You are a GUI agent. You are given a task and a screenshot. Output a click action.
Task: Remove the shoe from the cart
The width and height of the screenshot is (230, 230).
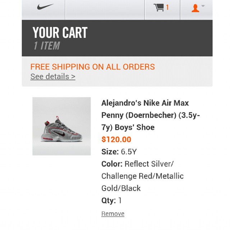(112, 214)
